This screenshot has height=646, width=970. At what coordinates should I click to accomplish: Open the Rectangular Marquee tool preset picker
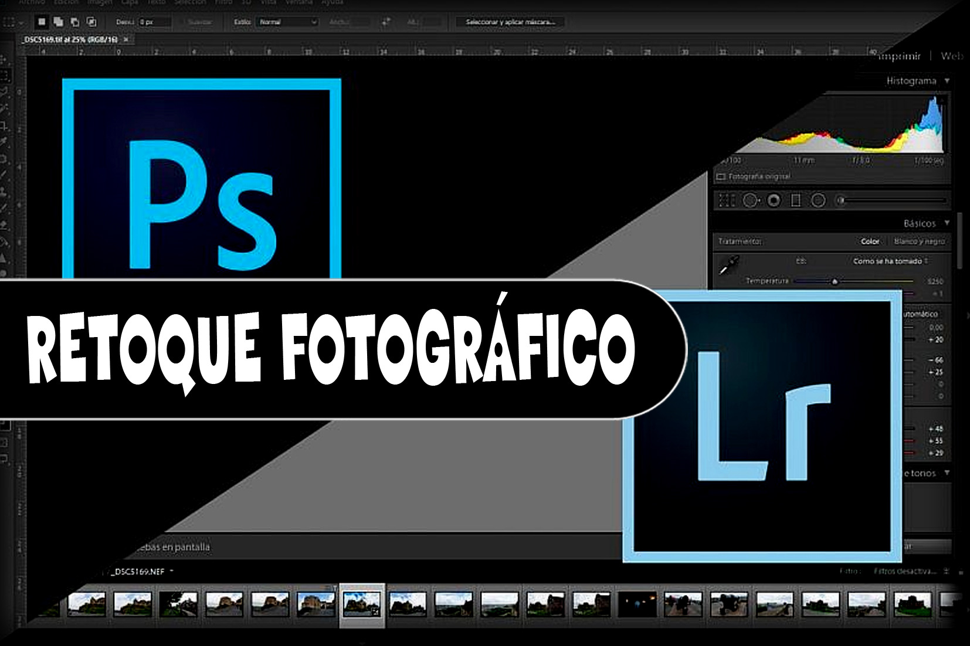click(x=13, y=22)
